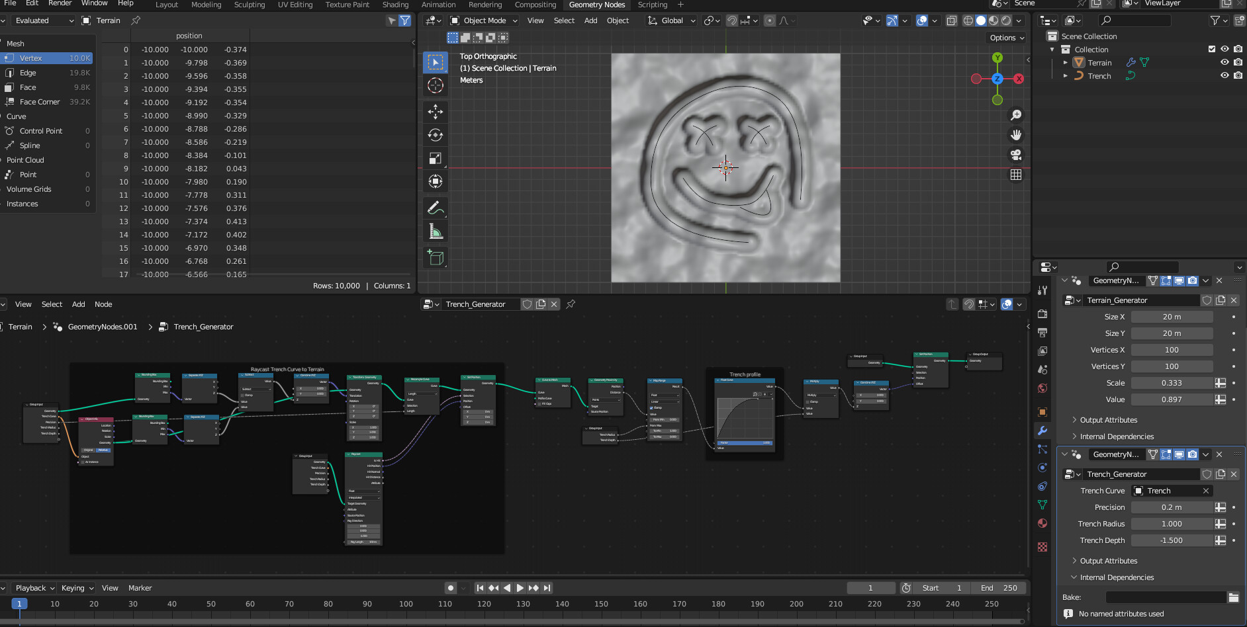The height and width of the screenshot is (627, 1247).
Task: Toggle spreadsheet selected-only filter
Action: (392, 21)
